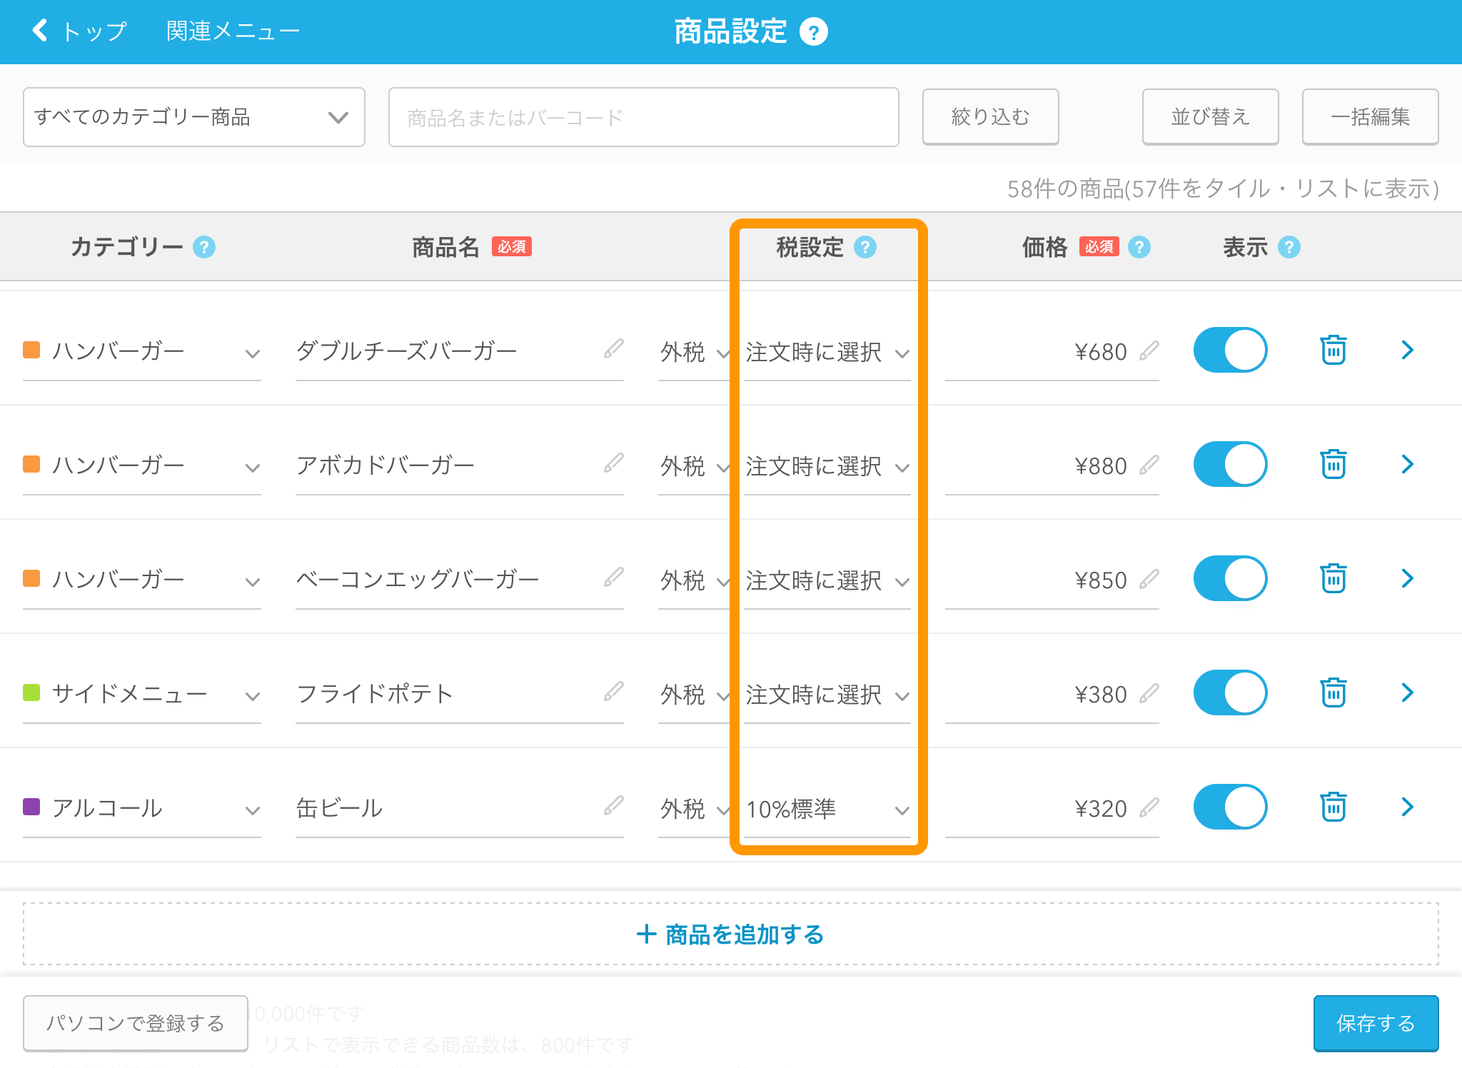The height and width of the screenshot is (1068, 1462).
Task: Edit name of アボカドバーガー via pencil icon
Action: coord(613,463)
